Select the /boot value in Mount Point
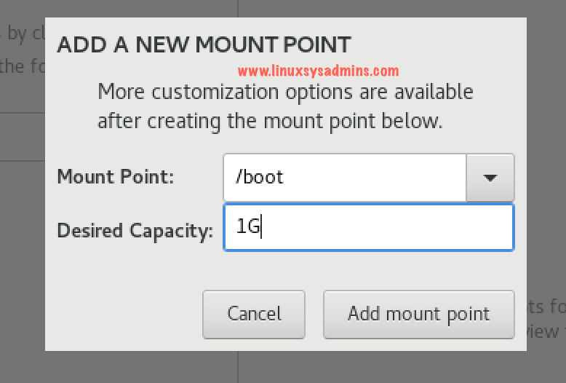 260,177
